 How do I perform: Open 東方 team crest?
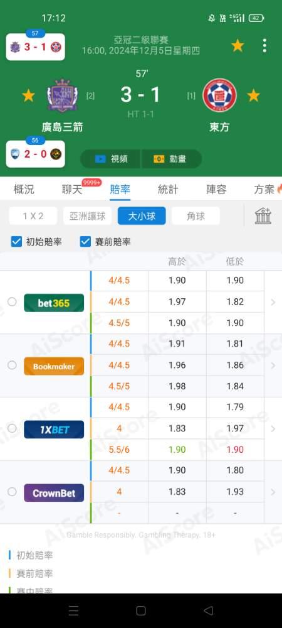(219, 95)
